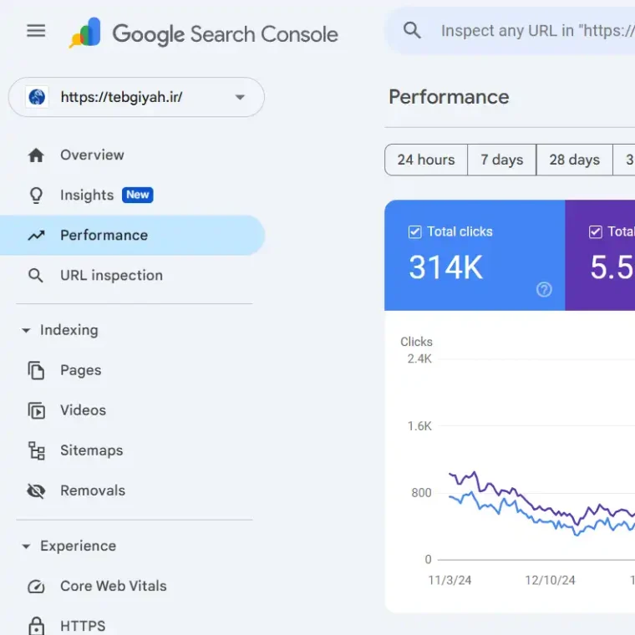
Task: Click the magnifier icon in search bar
Action: [412, 31]
